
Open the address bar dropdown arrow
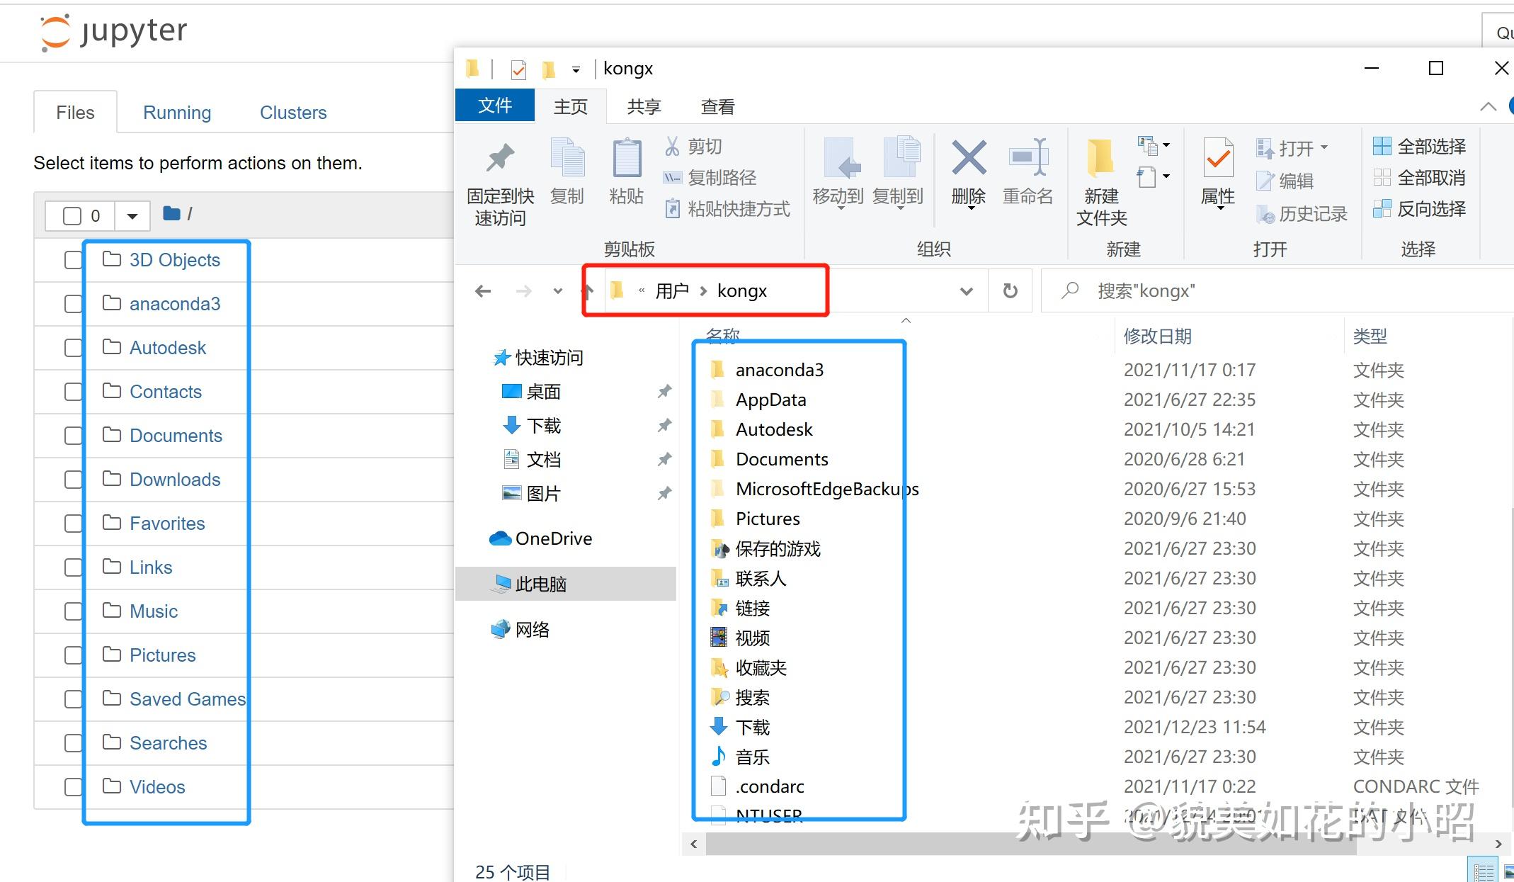(966, 290)
